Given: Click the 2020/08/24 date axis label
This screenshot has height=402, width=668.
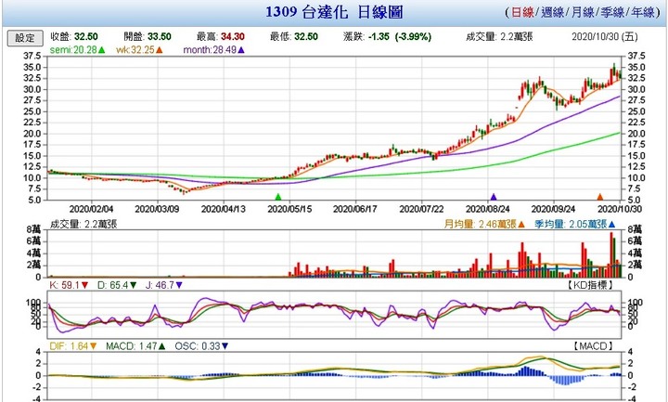Looking at the screenshot, I should point(488,209).
